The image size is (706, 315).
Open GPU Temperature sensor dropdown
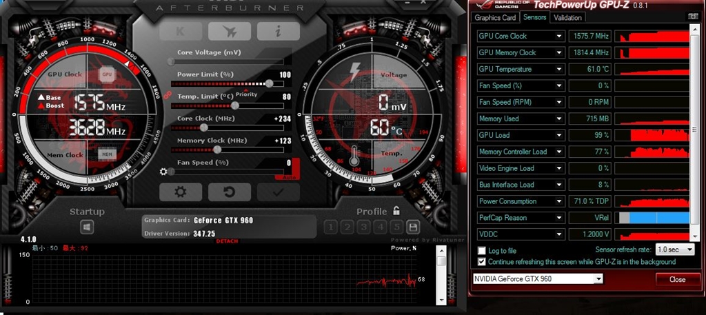559,70
